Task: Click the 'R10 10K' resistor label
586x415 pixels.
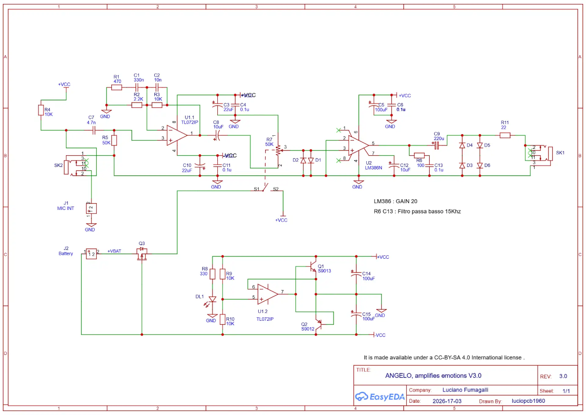Action: click(230, 321)
